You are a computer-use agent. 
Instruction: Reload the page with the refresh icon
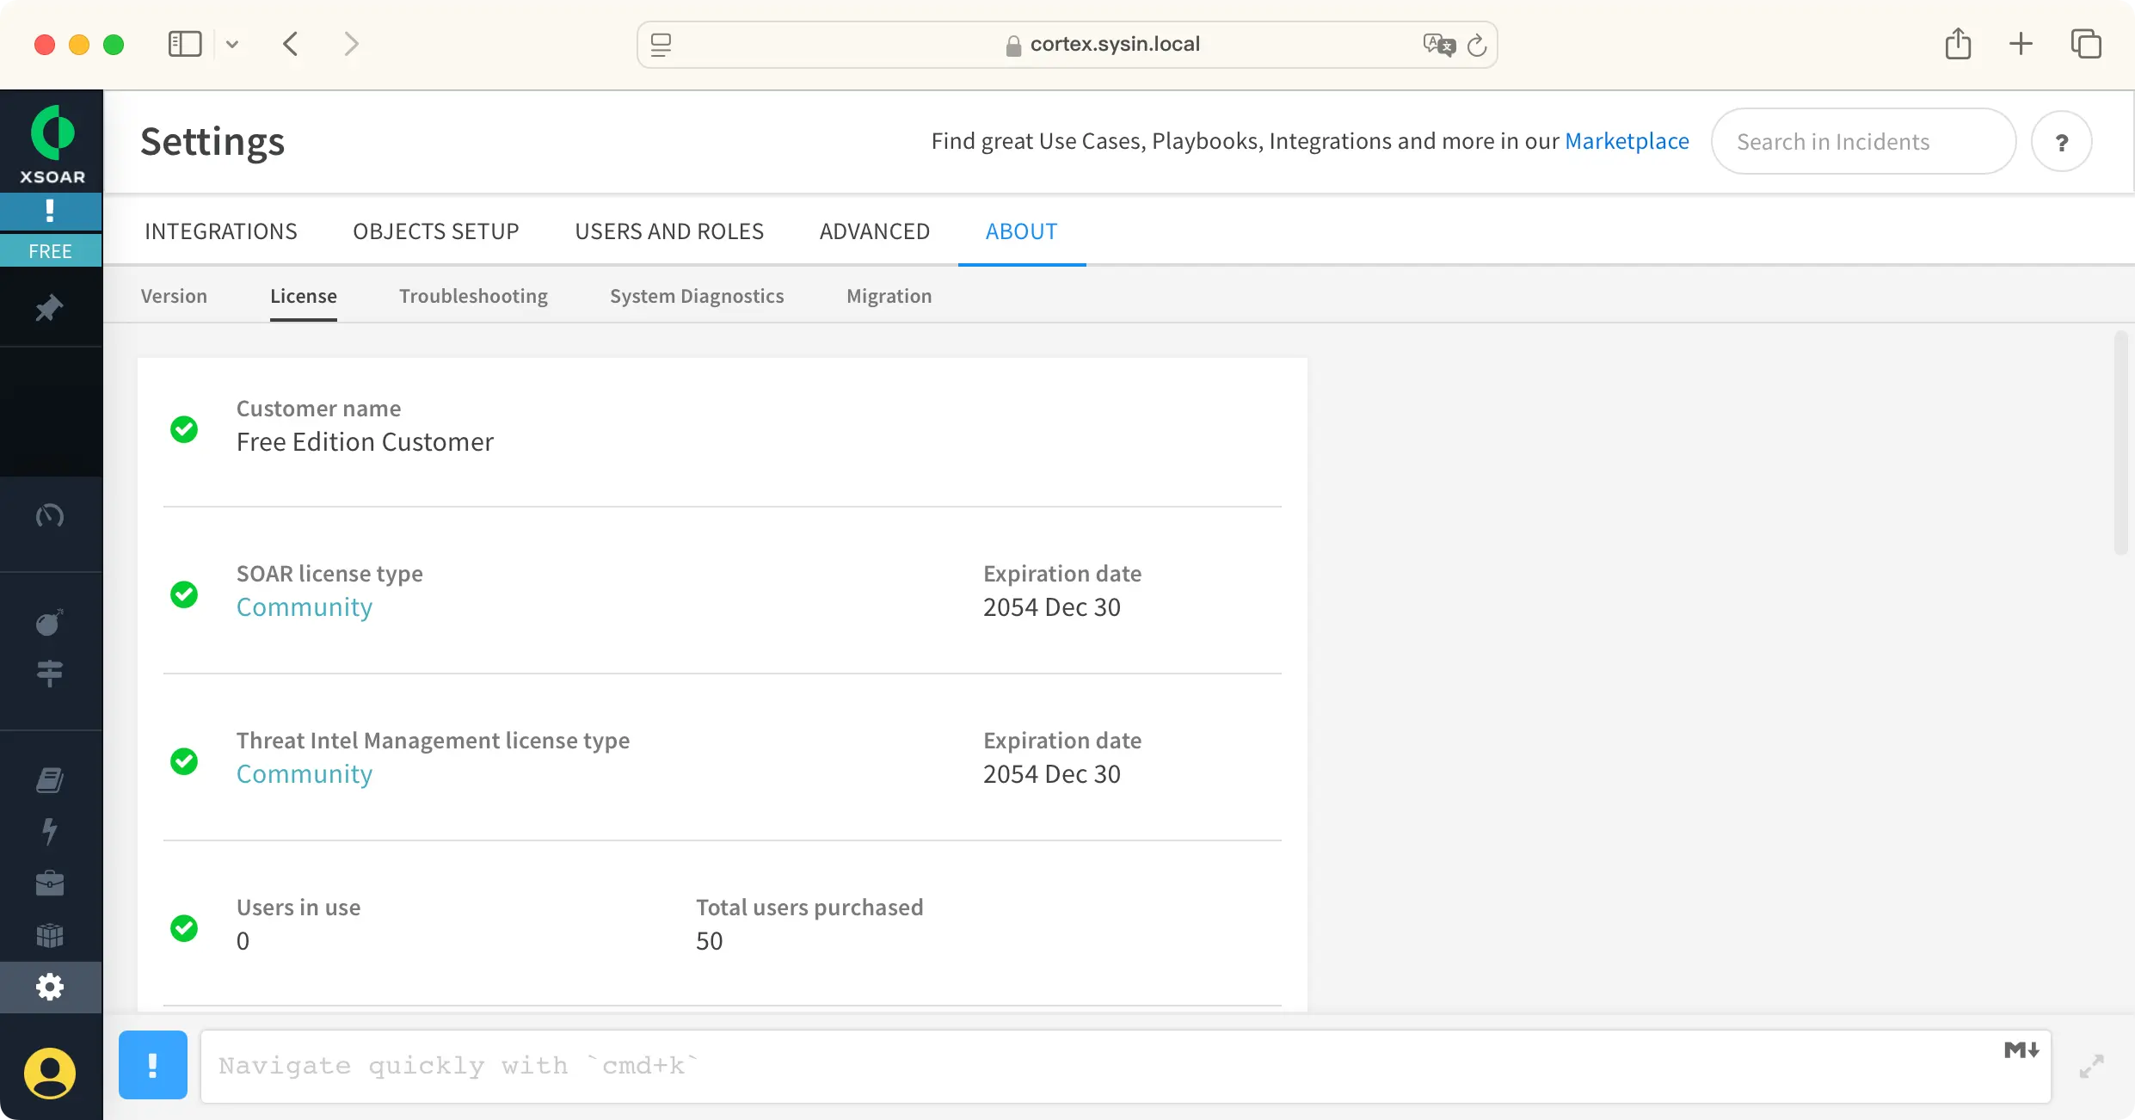[x=1477, y=45]
